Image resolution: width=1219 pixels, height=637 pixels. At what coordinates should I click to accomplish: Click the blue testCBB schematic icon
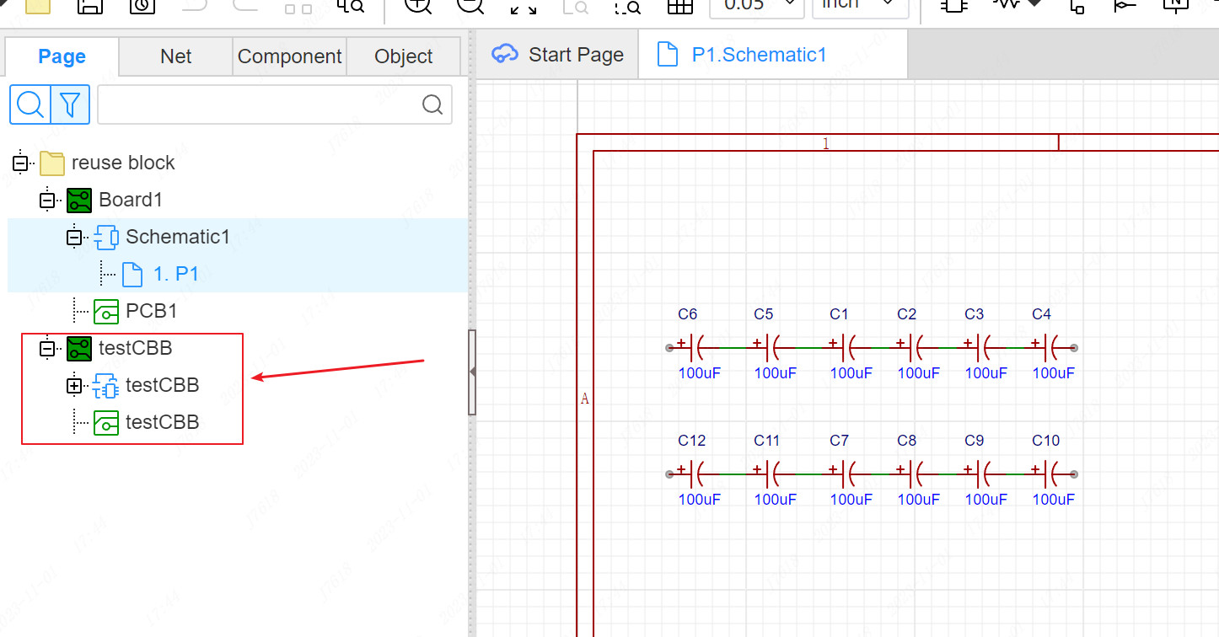tap(106, 385)
